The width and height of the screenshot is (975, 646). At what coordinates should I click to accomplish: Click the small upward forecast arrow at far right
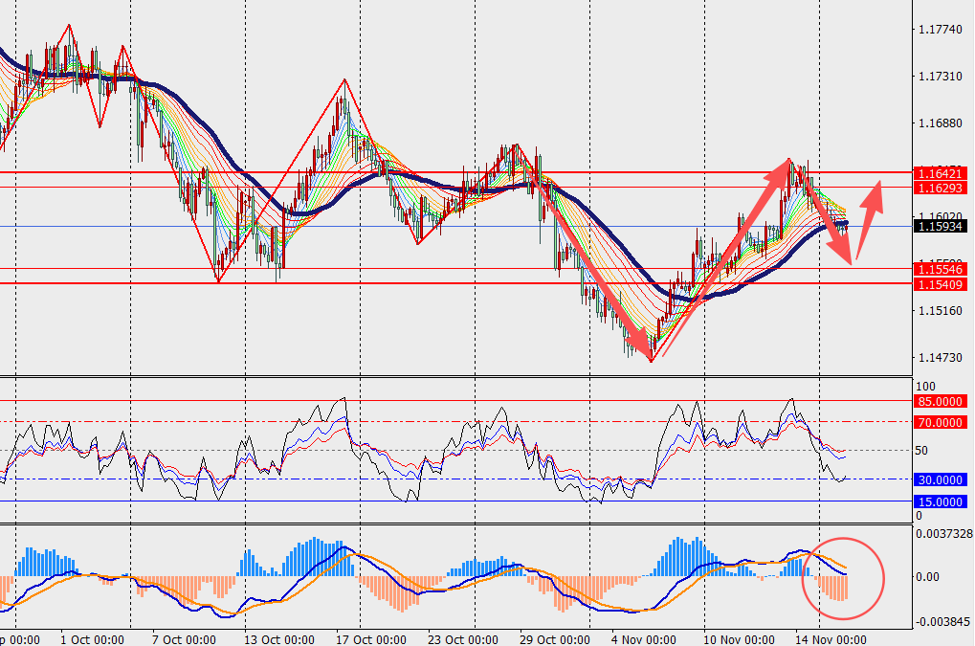point(869,218)
